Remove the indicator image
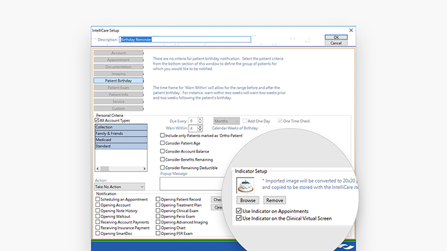The width and height of the screenshot is (447, 251). click(274, 200)
